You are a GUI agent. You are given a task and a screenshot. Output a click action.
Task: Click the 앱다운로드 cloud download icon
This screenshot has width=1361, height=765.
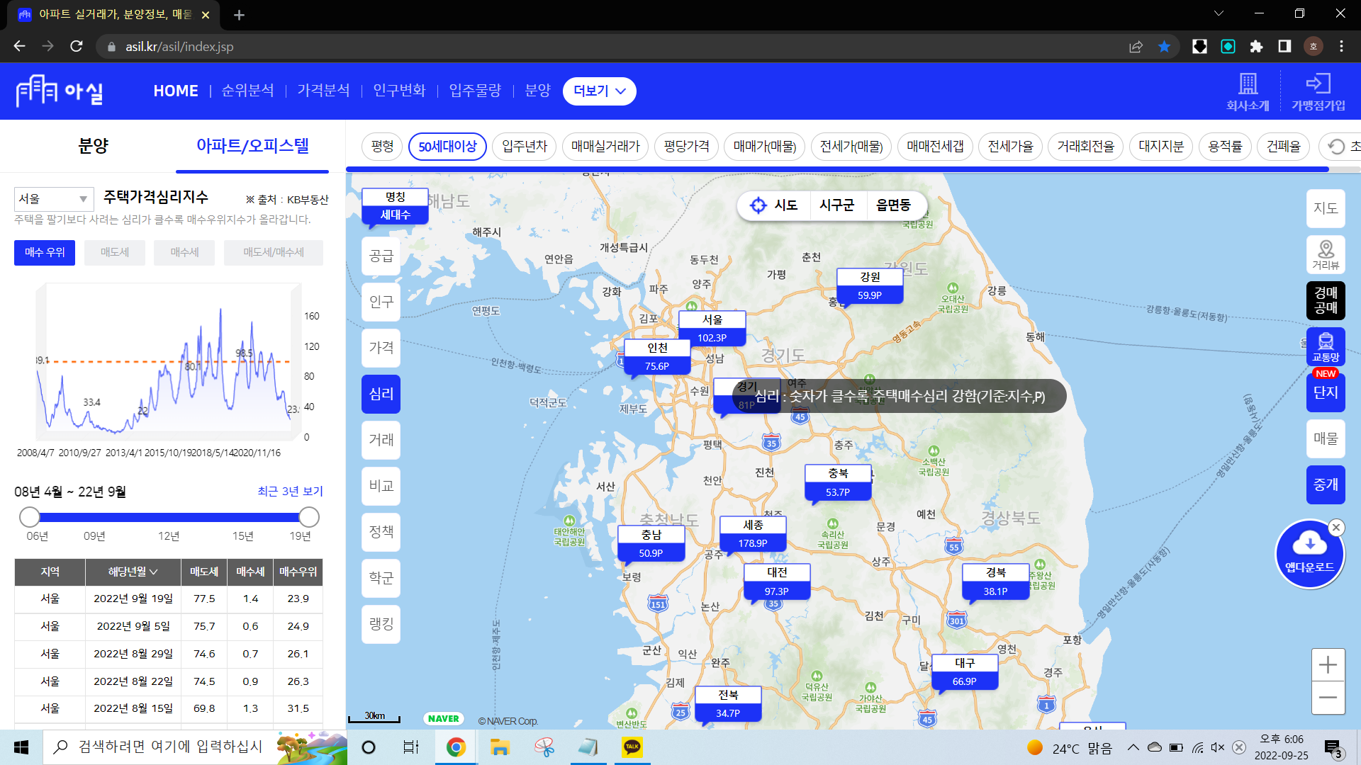pos(1309,545)
